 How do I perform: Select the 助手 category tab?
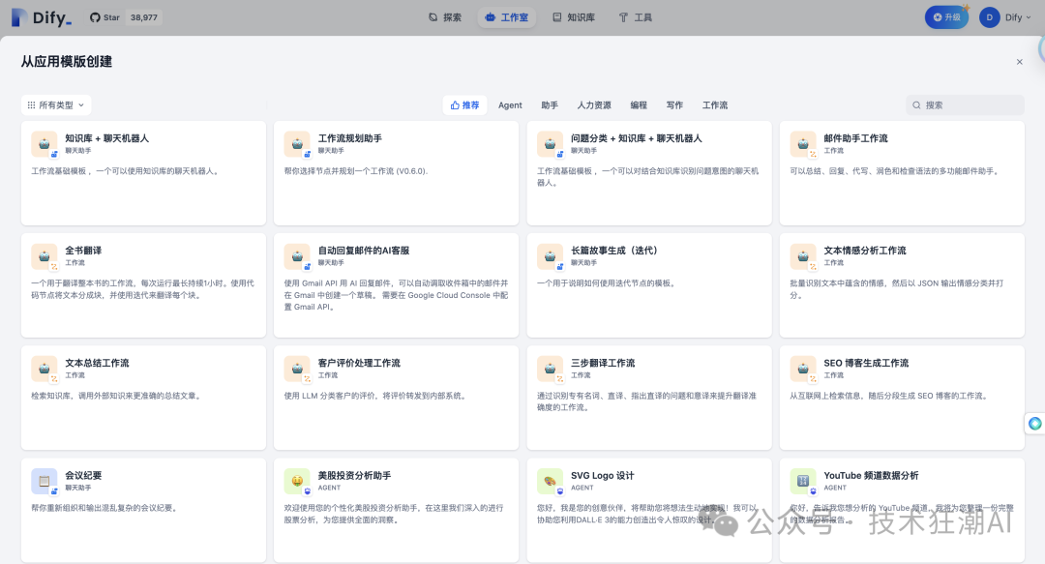[550, 105]
